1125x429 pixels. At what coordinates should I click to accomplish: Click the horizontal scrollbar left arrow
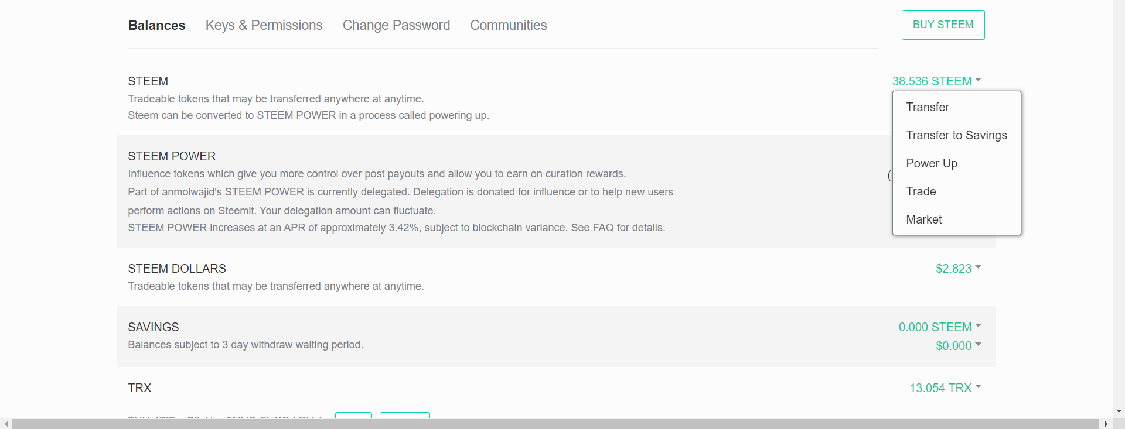pyautogui.click(x=6, y=424)
